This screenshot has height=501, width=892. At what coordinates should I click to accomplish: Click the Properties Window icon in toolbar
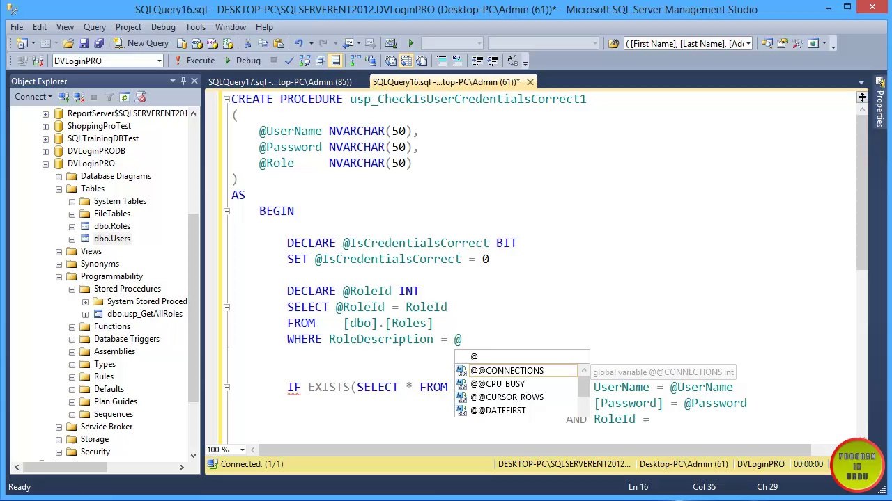782,43
